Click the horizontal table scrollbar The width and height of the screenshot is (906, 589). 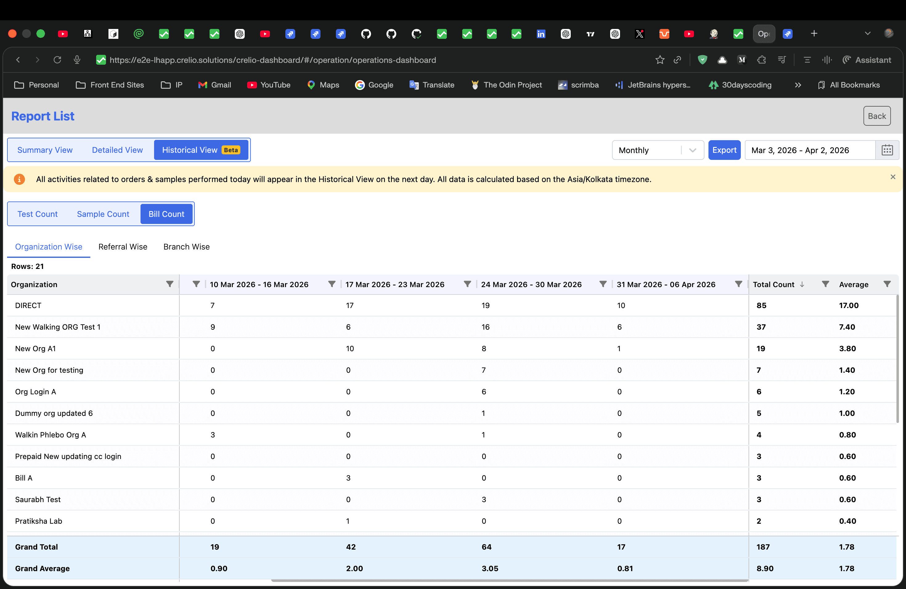(x=510, y=581)
